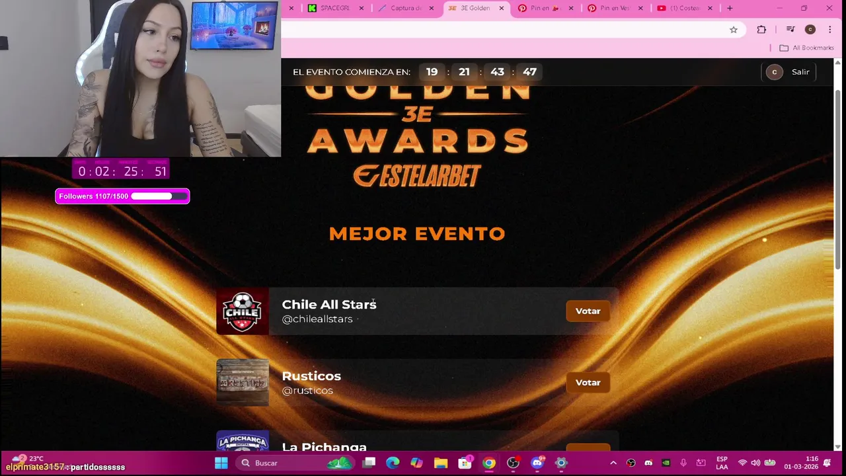Open the Rusticos logo thumbnail

click(x=243, y=382)
